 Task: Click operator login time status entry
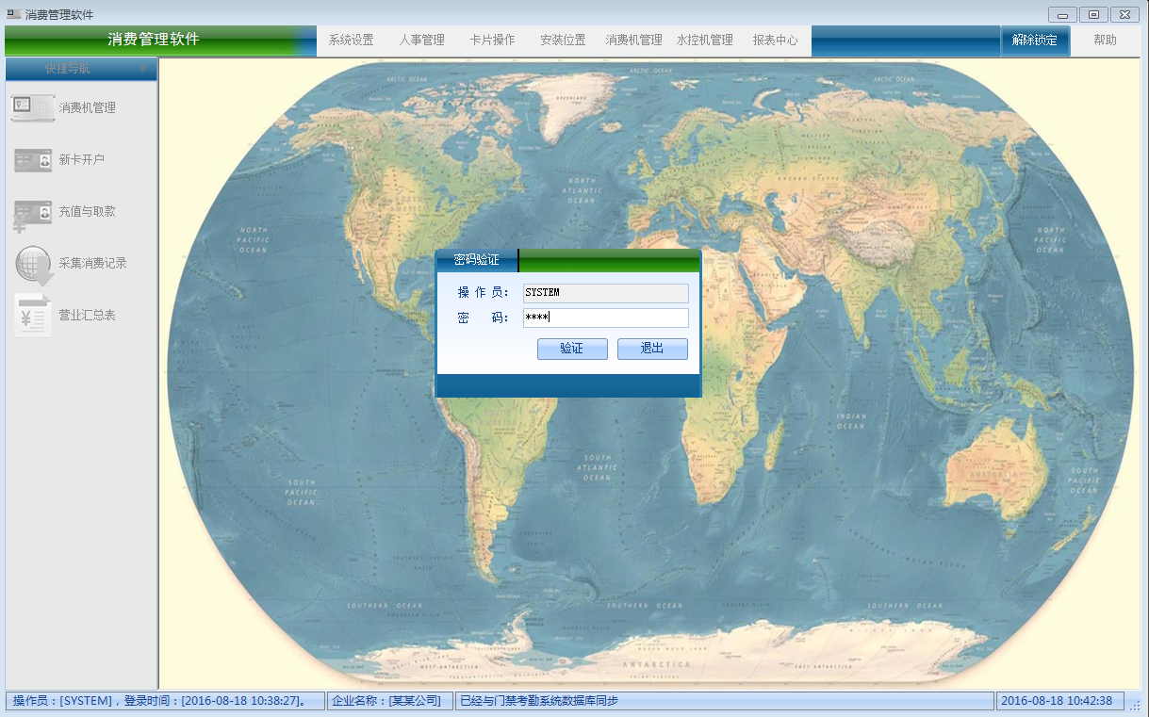(x=165, y=701)
